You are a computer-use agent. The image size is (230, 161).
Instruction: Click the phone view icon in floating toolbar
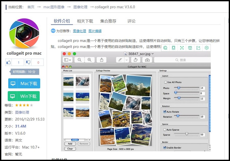pos(174,48)
